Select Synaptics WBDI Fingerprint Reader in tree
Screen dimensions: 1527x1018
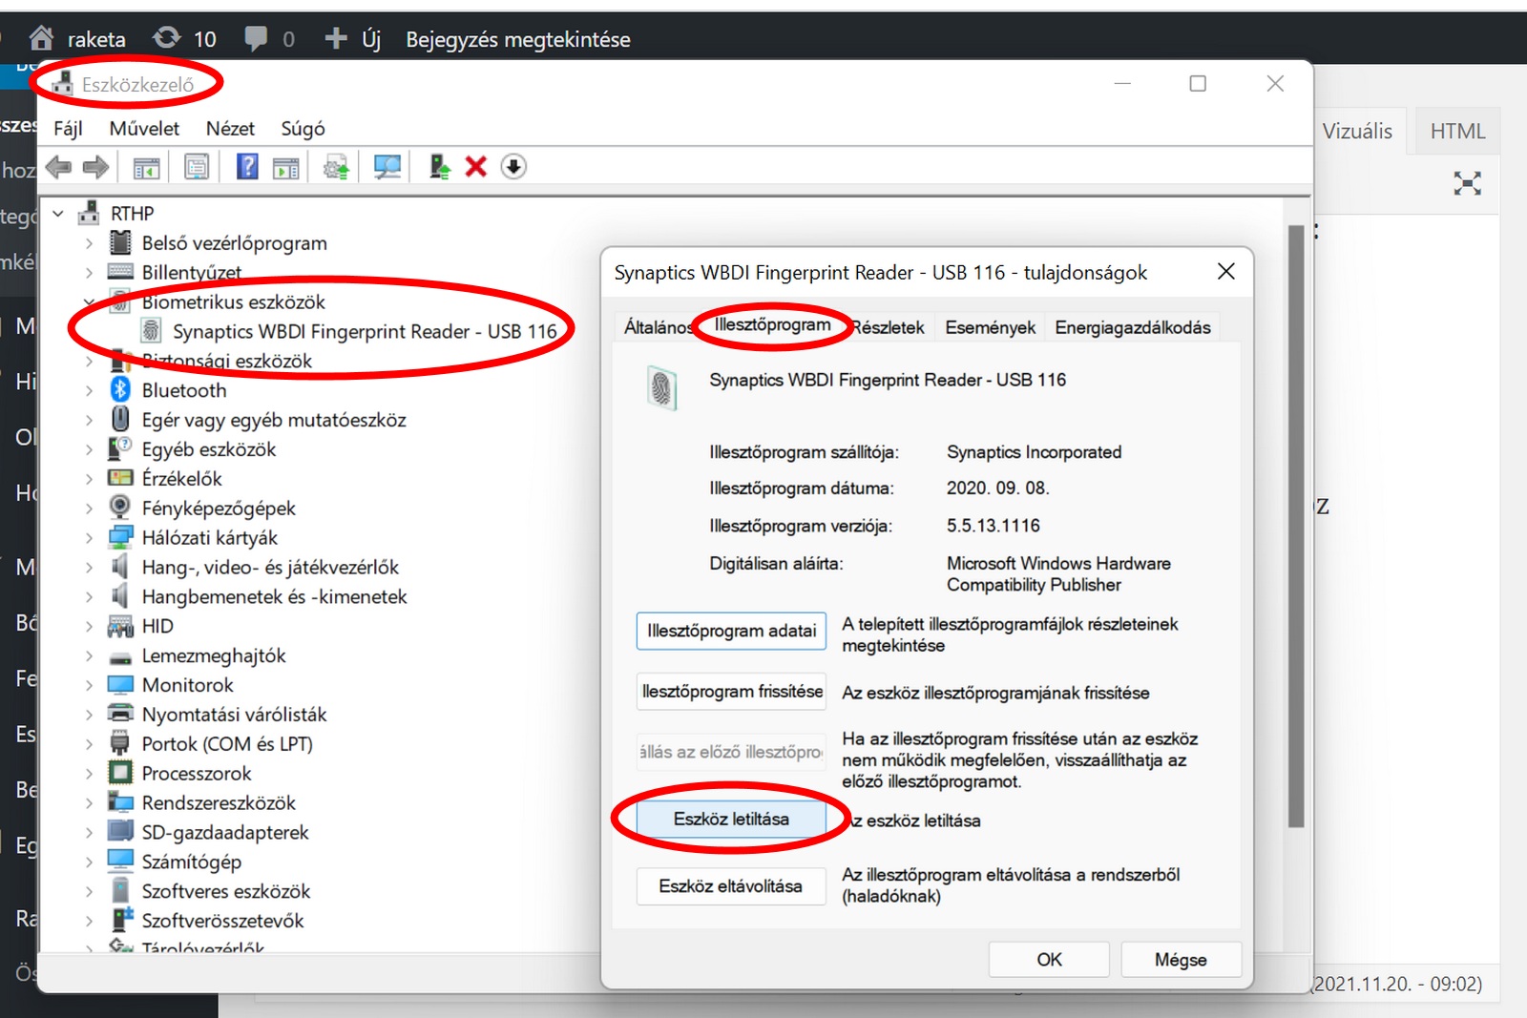coord(364,332)
